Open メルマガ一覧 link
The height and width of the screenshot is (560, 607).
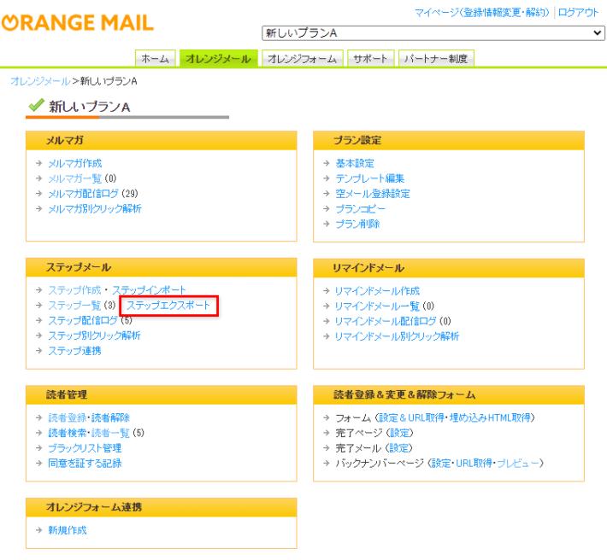(x=74, y=178)
